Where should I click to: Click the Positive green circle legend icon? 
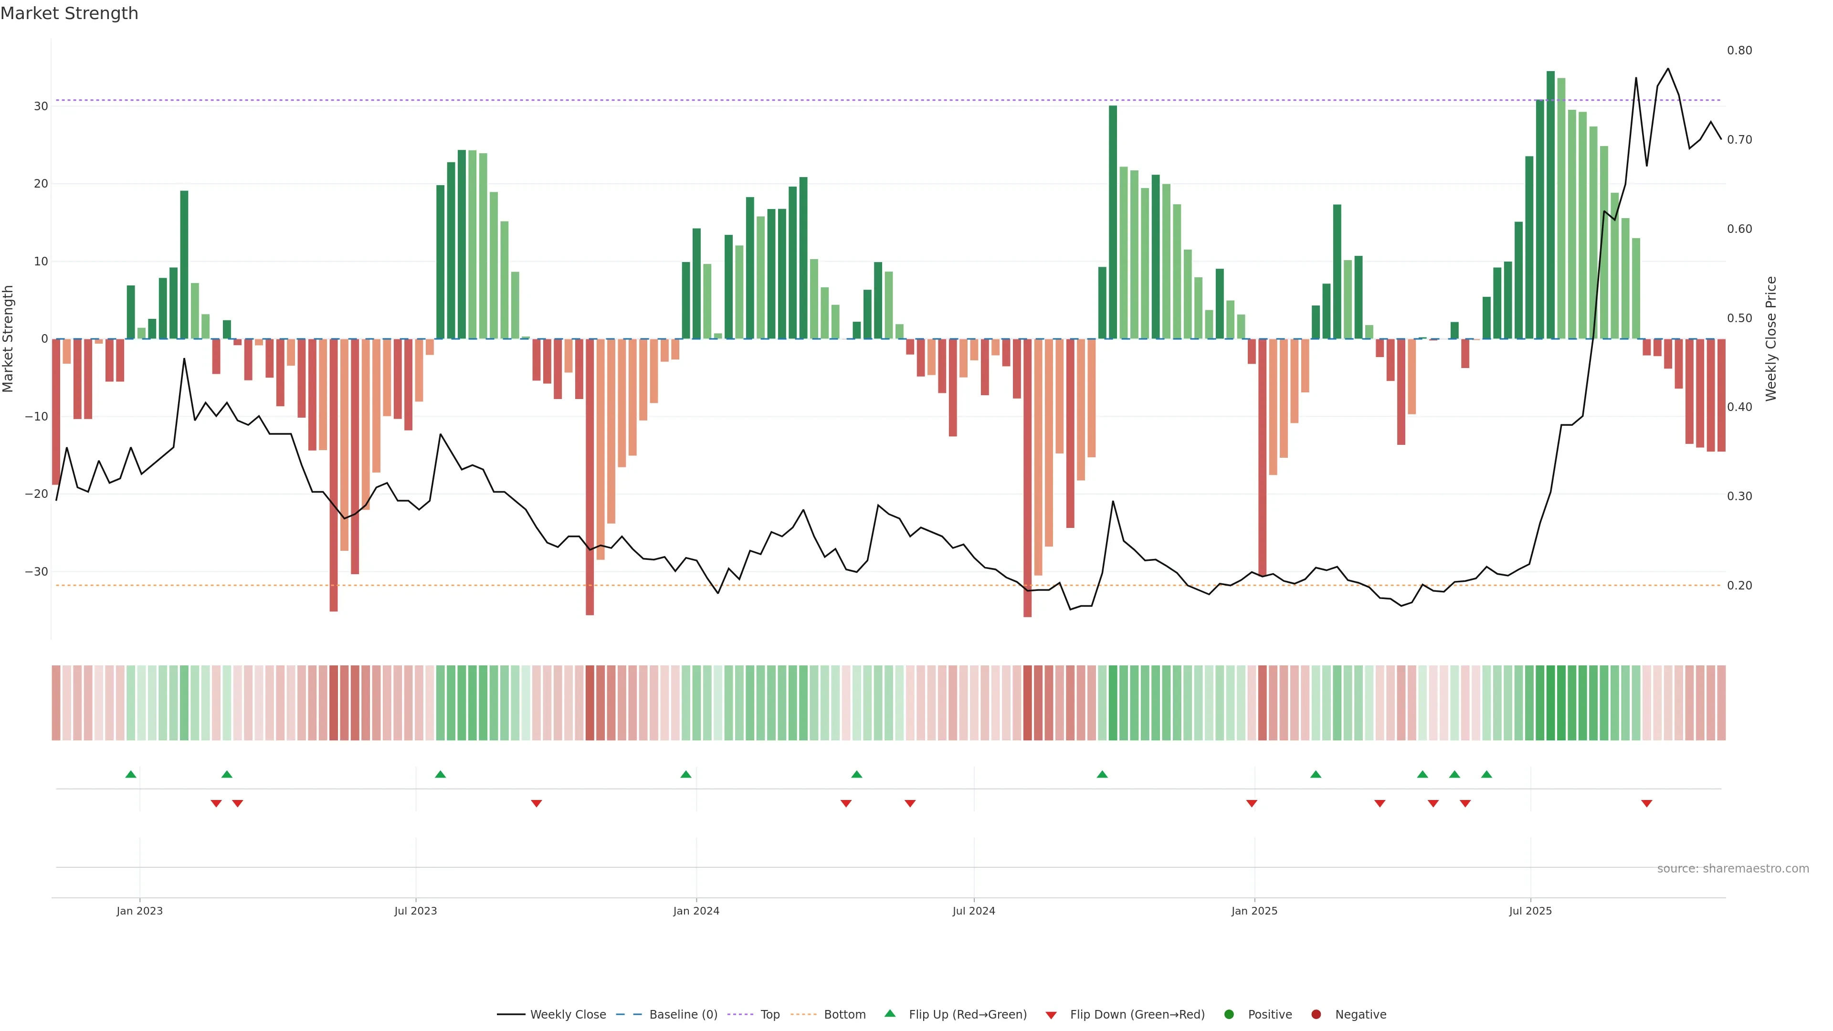coord(1229,1014)
